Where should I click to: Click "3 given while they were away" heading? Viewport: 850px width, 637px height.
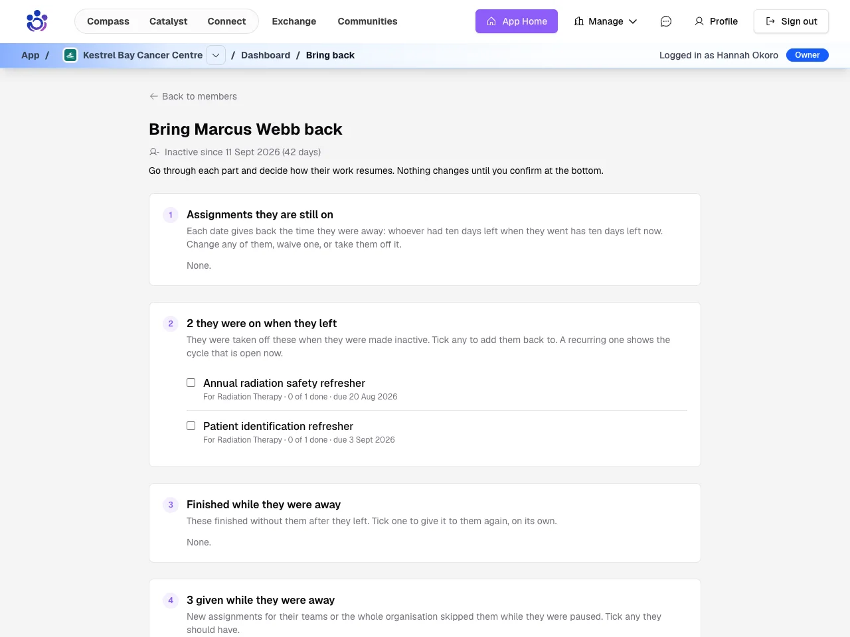(x=260, y=600)
